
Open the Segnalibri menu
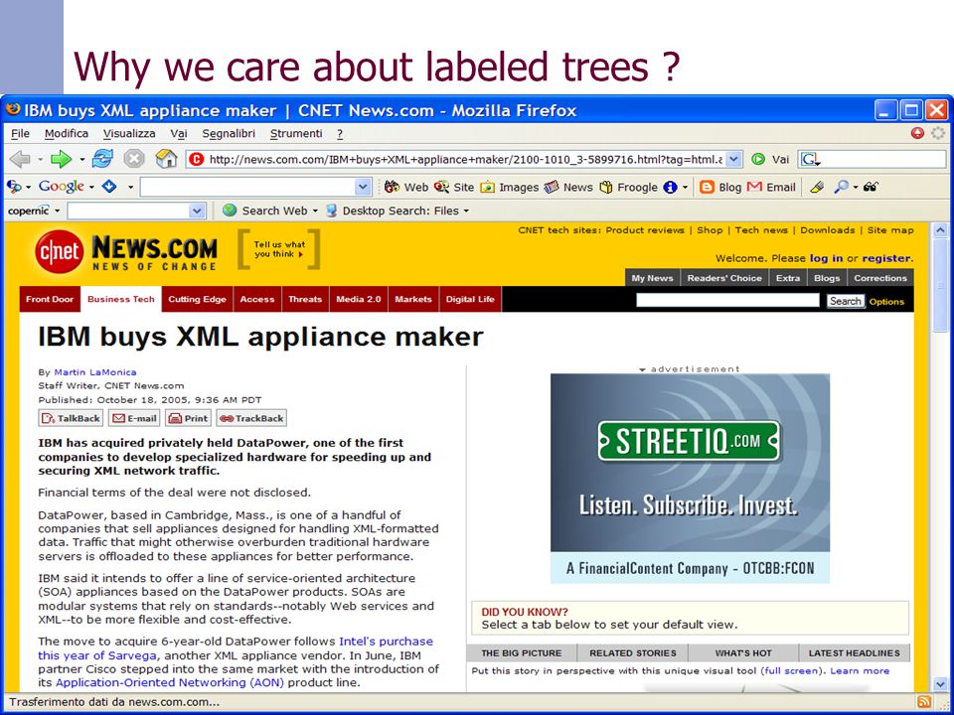click(x=229, y=133)
